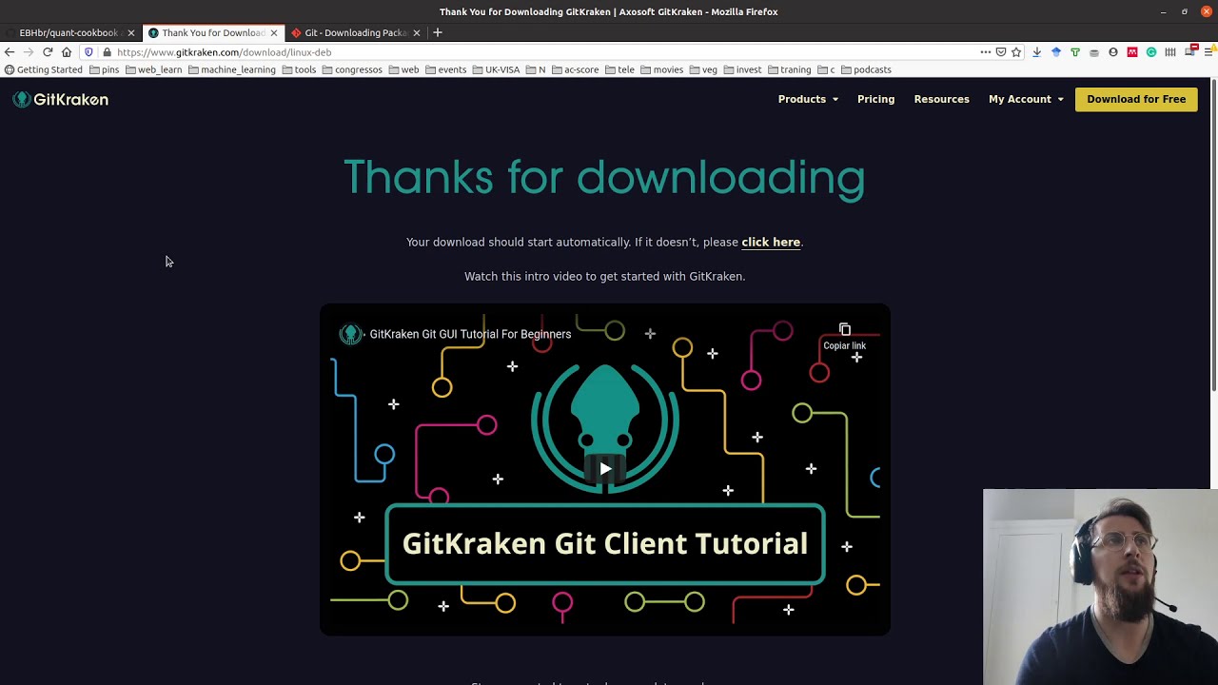Viewport: 1218px width, 685px height.
Task: Open the machine_learning bookmark folder
Action: tap(232, 69)
